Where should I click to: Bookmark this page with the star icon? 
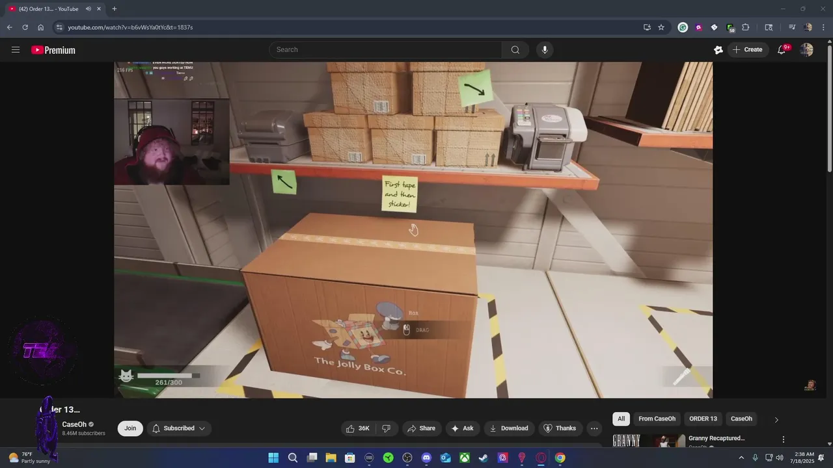pyautogui.click(x=661, y=27)
